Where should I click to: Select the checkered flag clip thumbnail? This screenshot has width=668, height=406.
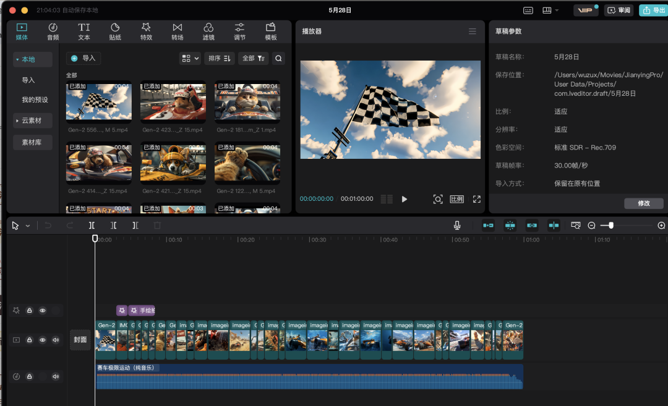click(x=99, y=101)
